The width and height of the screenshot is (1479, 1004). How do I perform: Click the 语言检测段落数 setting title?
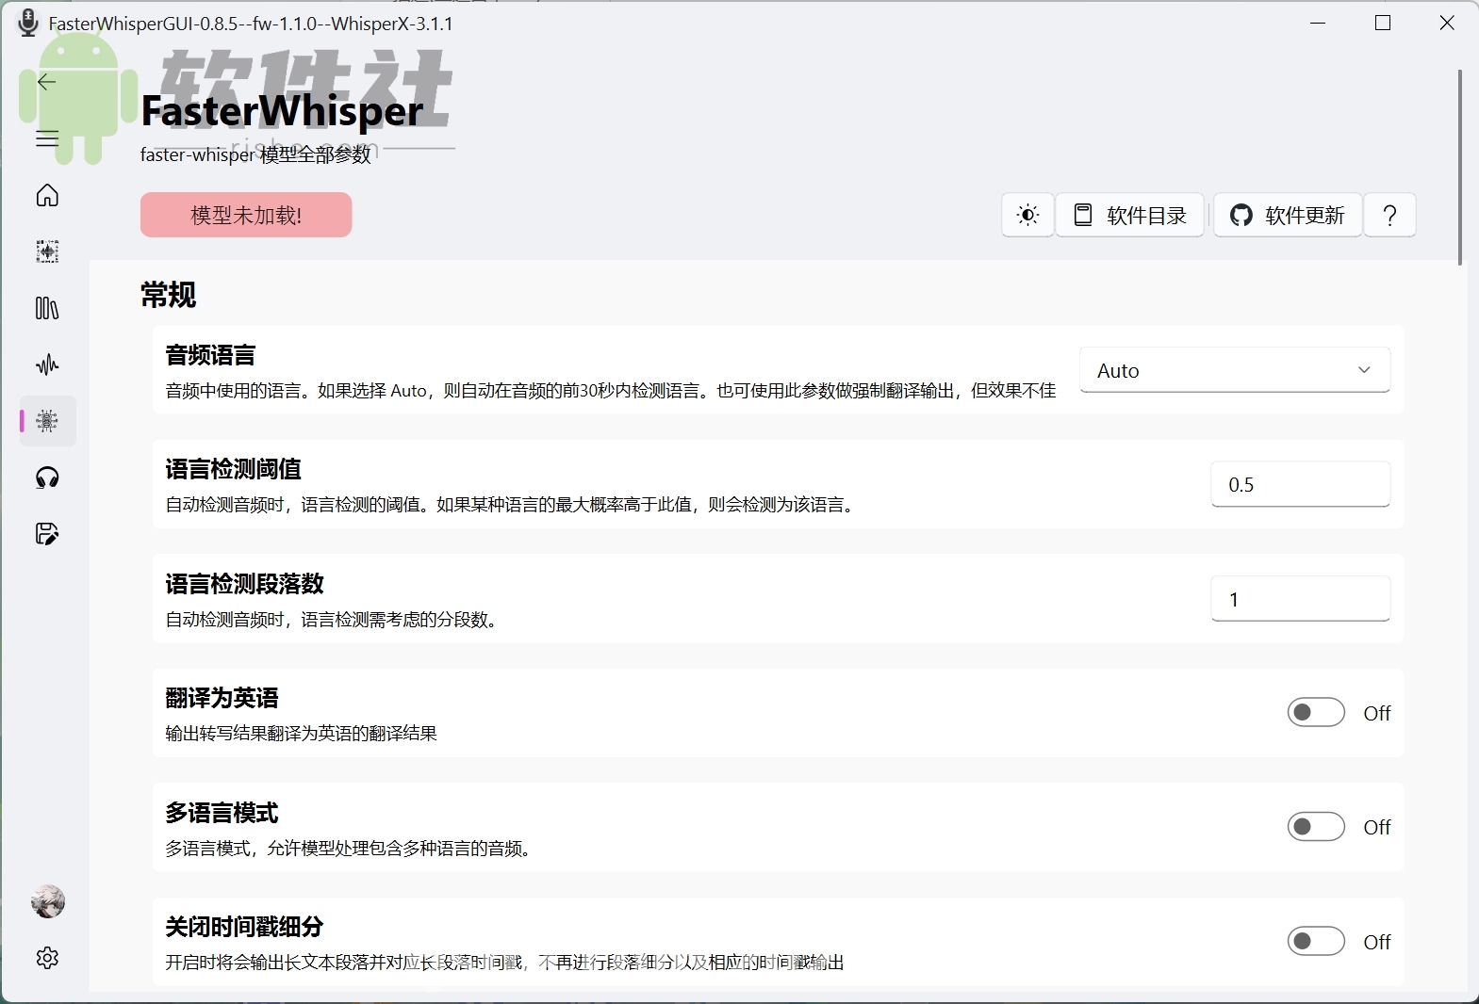click(244, 584)
